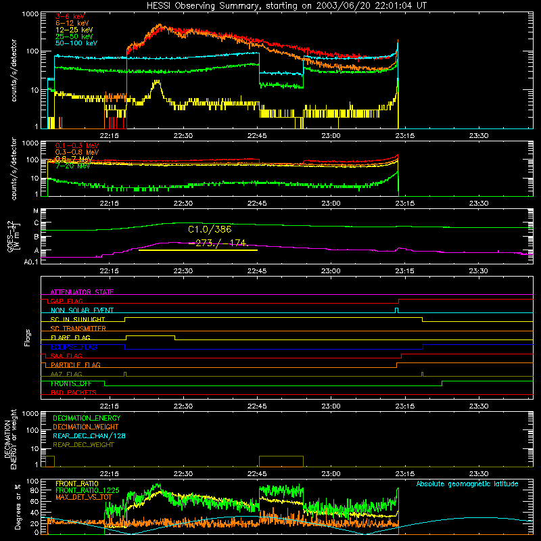Click the DECIMATION_WEIGHT legend label
Image resolution: width=541 pixels, height=541 pixels.
coord(86,427)
